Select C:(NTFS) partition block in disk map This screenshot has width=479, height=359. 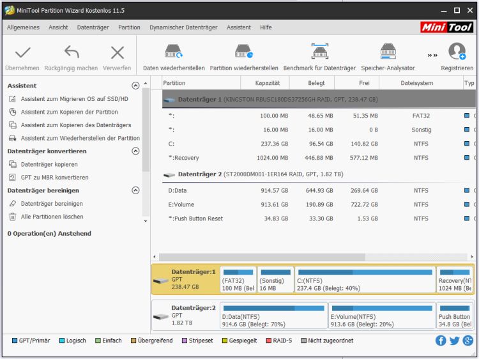click(x=365, y=280)
